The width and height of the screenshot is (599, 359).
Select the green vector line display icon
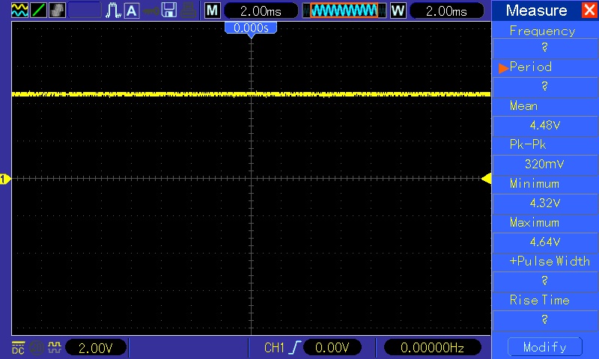point(39,10)
